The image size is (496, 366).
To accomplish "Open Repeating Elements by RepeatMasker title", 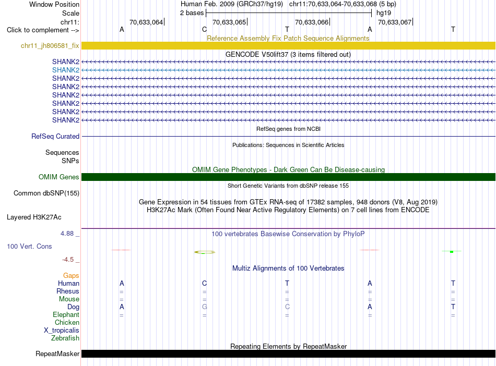I will pyautogui.click(x=288, y=346).
